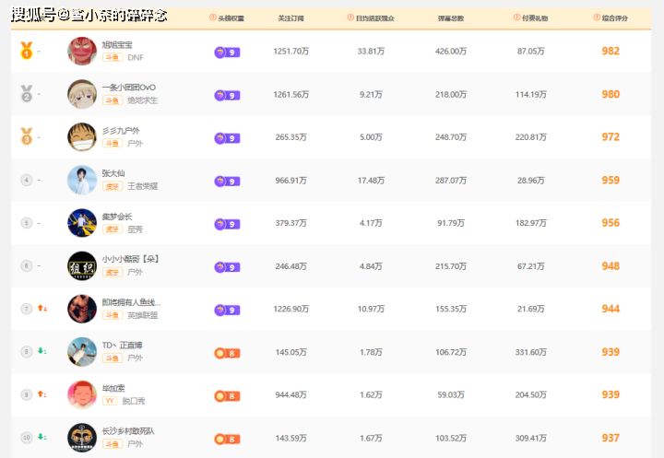Image resolution: width=664 pixels, height=458 pixels.
Task: Click the green down arrow in rank 8 row
Action: [41, 351]
